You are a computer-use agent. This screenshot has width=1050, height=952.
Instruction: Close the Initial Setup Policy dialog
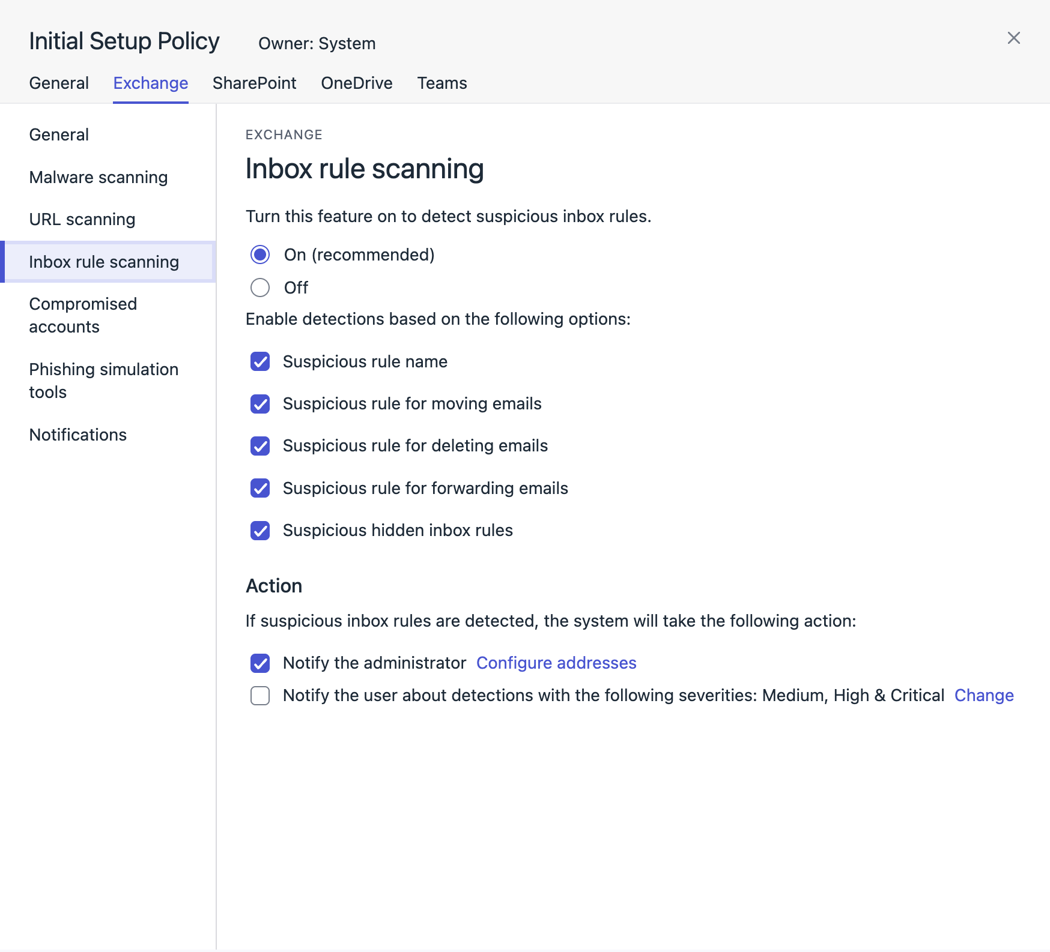click(x=1013, y=38)
